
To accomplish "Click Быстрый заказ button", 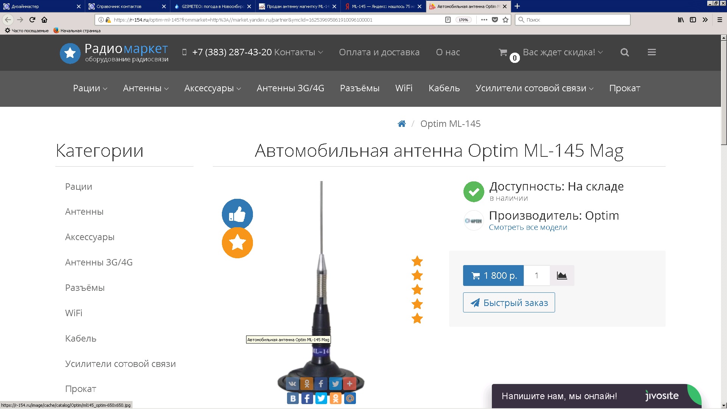I will pyautogui.click(x=509, y=303).
